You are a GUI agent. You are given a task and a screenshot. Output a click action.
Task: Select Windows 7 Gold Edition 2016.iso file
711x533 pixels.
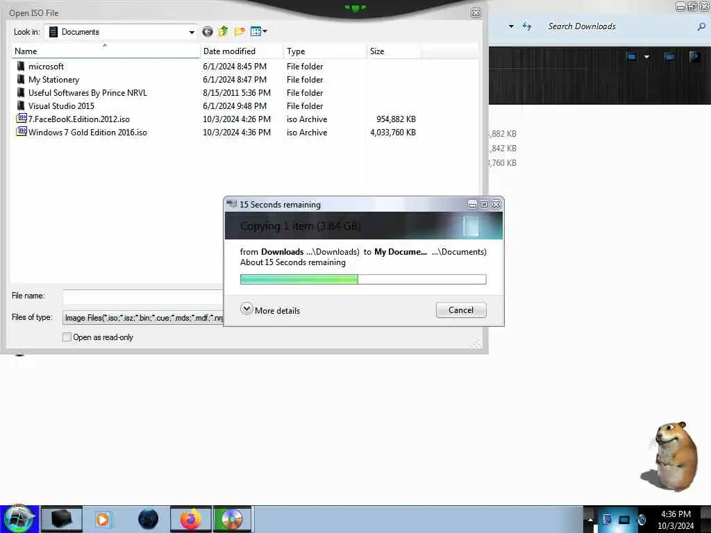click(87, 133)
